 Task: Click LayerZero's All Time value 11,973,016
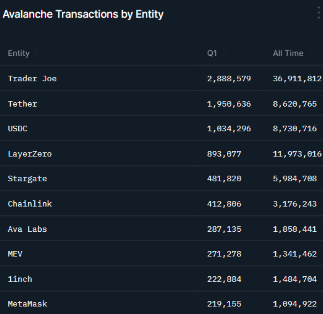tap(297, 154)
